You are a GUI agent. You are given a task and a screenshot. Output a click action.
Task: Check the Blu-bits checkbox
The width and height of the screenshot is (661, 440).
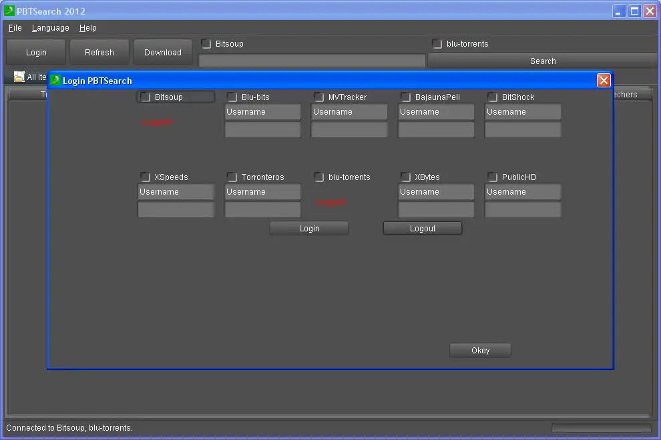(x=232, y=97)
